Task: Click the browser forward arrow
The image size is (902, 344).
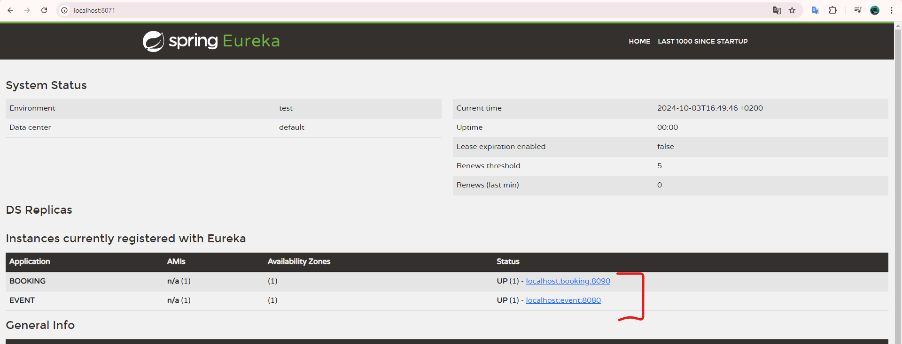Action: click(27, 10)
